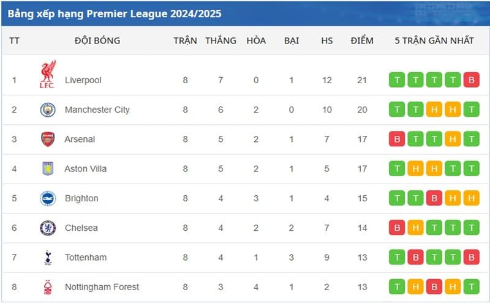Open the Manchester City team name link

click(x=97, y=110)
